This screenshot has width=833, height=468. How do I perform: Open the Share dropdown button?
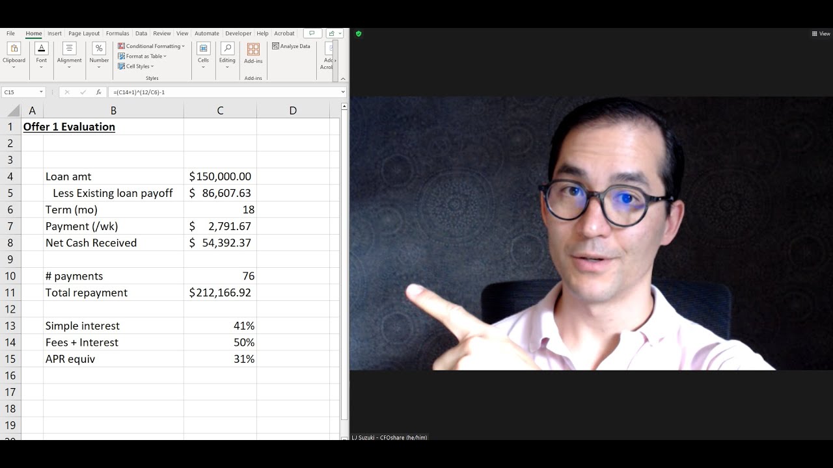coord(335,33)
